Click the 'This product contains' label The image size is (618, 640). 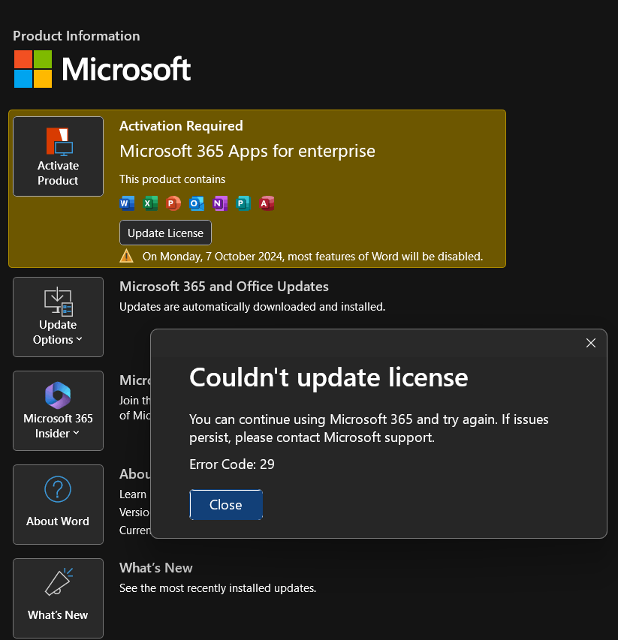[x=173, y=179]
